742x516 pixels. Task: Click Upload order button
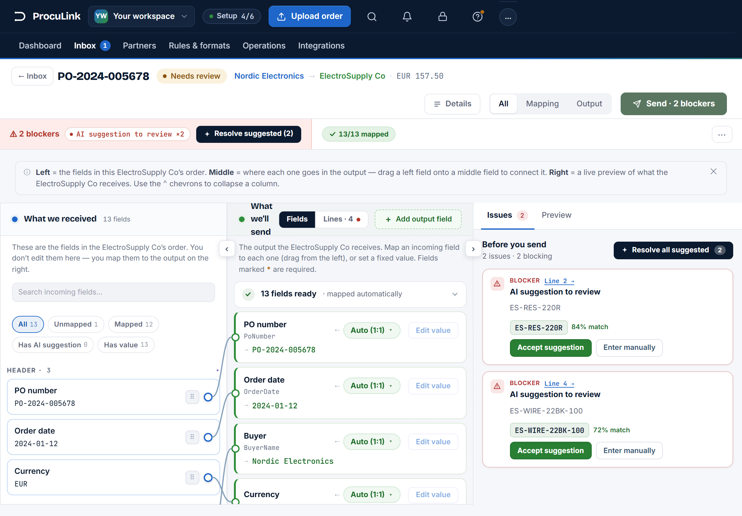point(309,16)
